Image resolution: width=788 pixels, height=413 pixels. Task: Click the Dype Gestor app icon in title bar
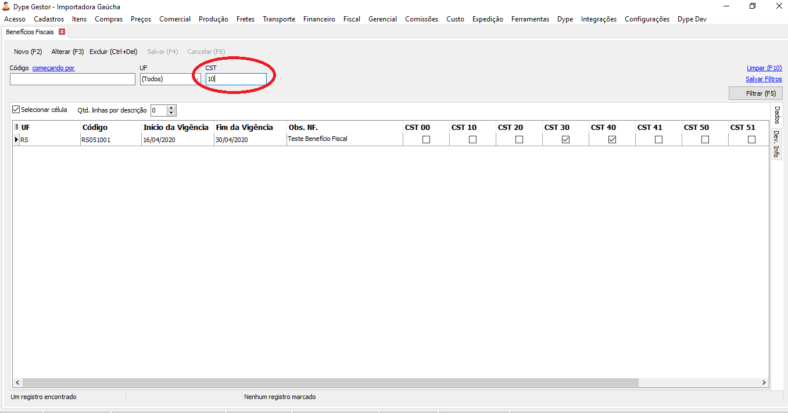(6, 6)
